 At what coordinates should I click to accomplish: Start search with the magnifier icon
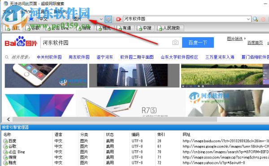tap(255, 19)
